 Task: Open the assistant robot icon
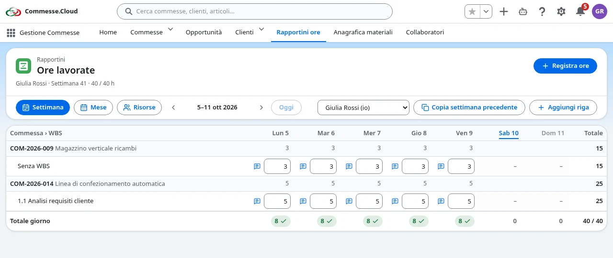coord(523,11)
